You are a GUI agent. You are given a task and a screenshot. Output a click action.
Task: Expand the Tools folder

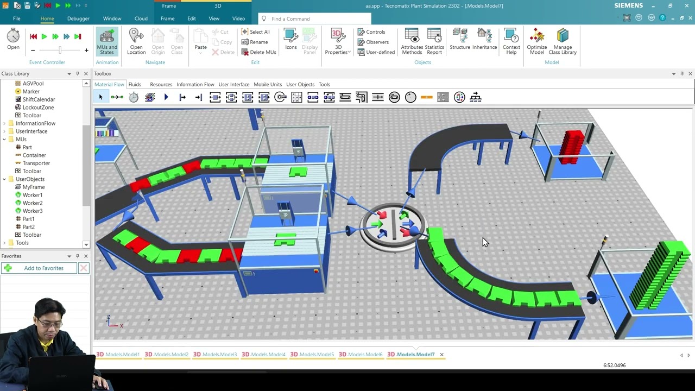click(4, 243)
